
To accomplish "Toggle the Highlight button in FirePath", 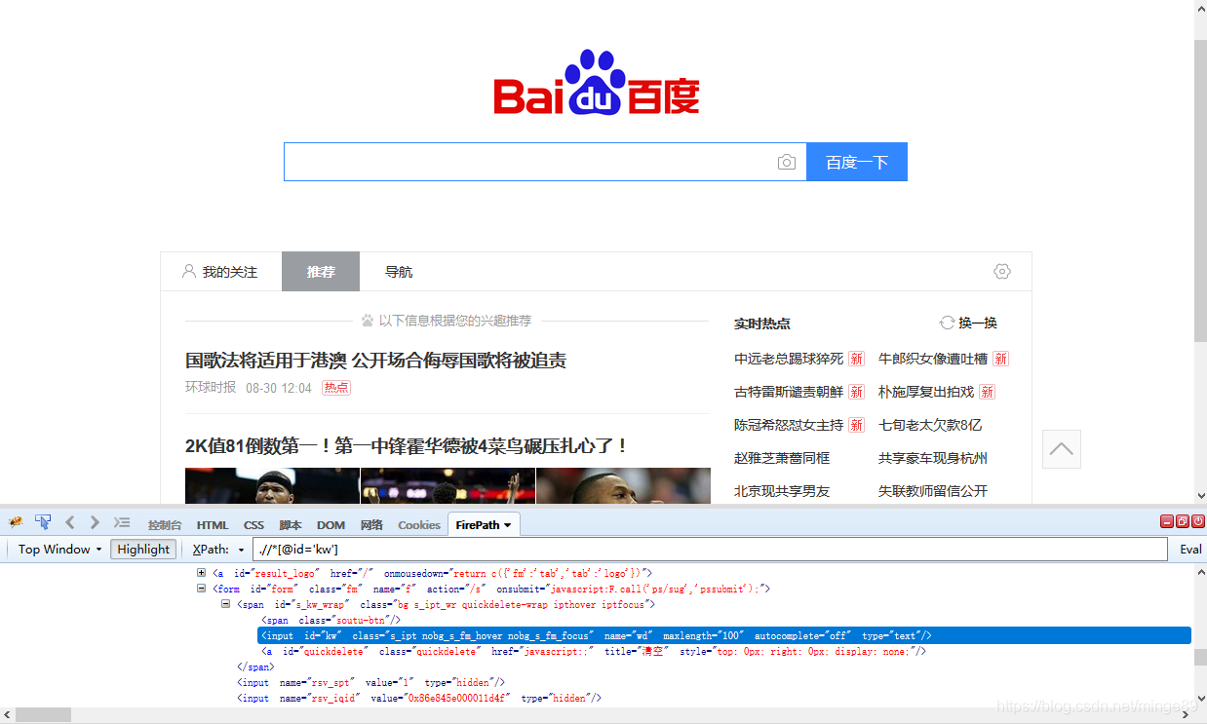I will [x=143, y=550].
